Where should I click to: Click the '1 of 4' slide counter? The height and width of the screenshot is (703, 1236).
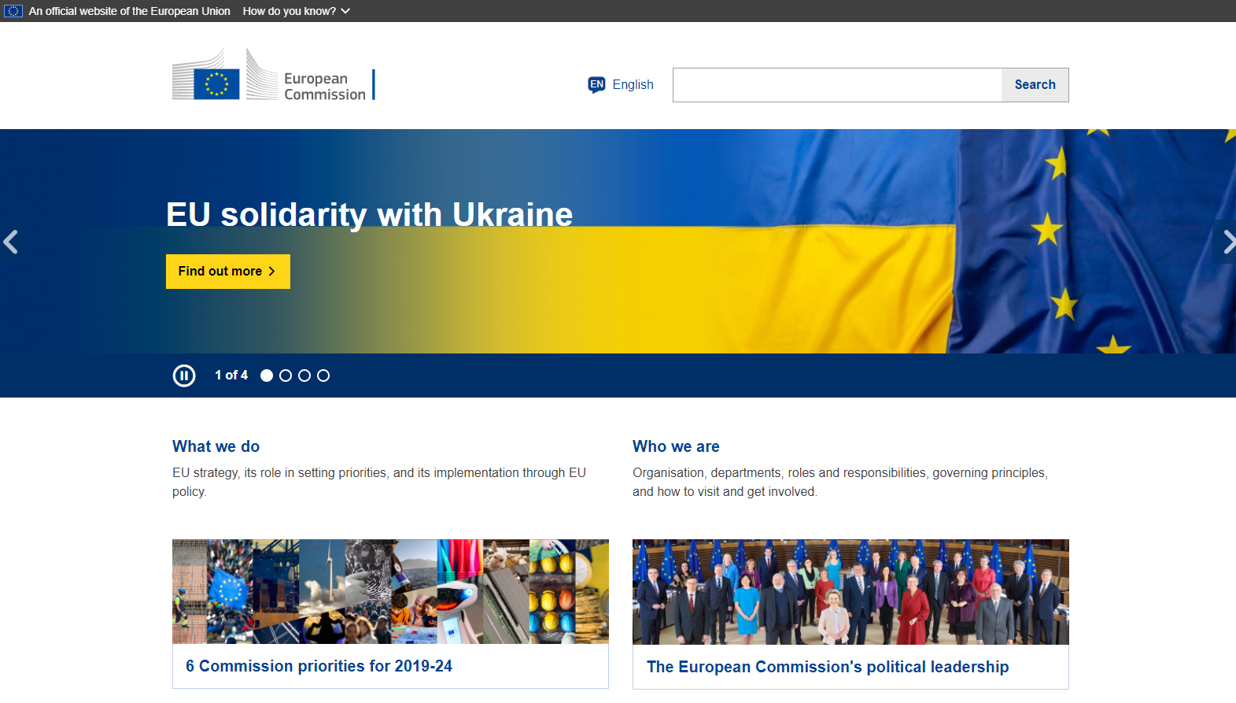pos(231,376)
